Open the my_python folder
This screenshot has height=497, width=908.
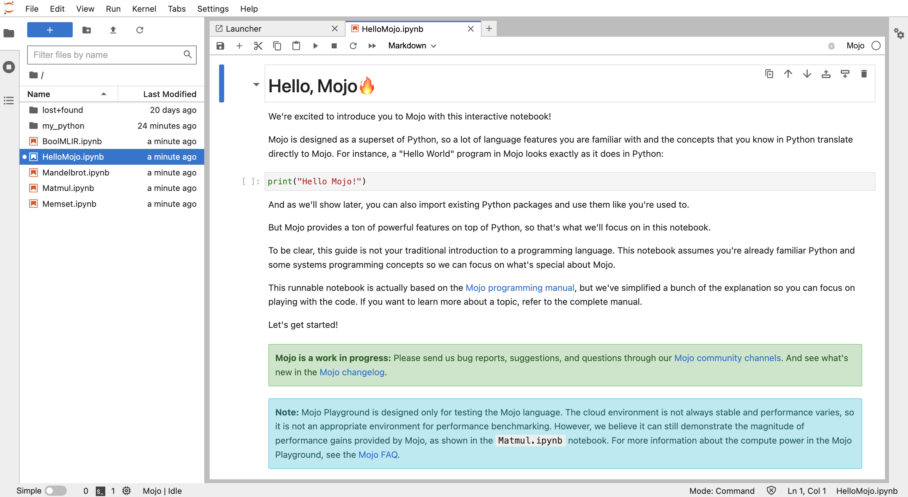pos(112,126)
